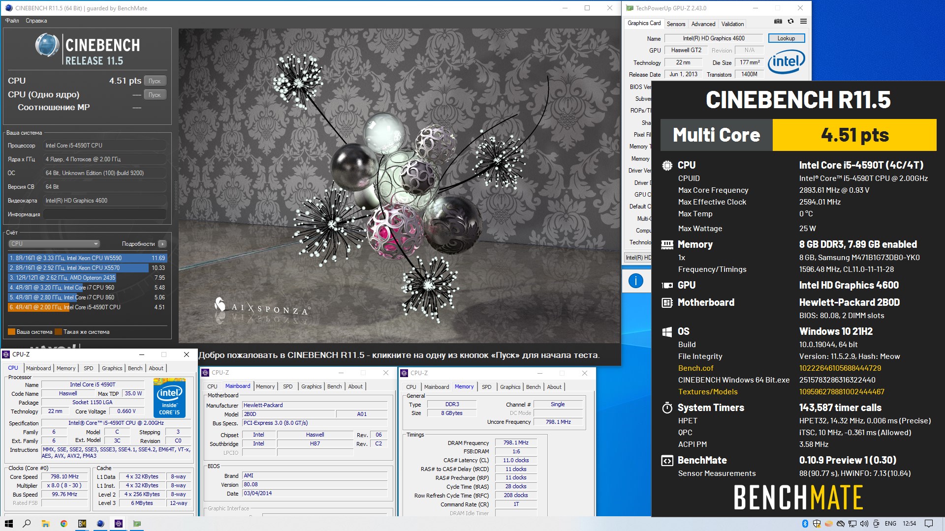Open the About tab in right CPU-Z window
Image resolution: width=945 pixels, height=531 pixels.
coord(554,387)
